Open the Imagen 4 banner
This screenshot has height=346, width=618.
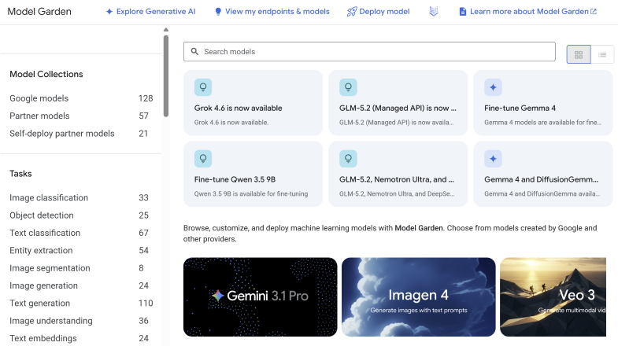click(x=419, y=296)
